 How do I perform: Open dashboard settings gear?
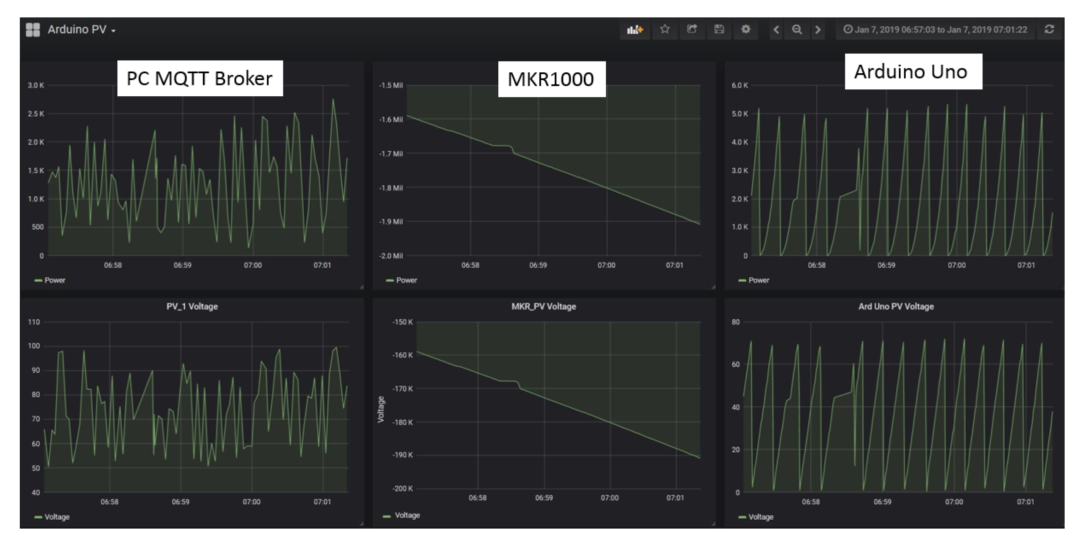tap(746, 29)
